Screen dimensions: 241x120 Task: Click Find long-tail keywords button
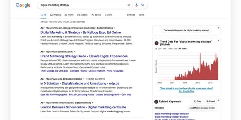point(187,30)
